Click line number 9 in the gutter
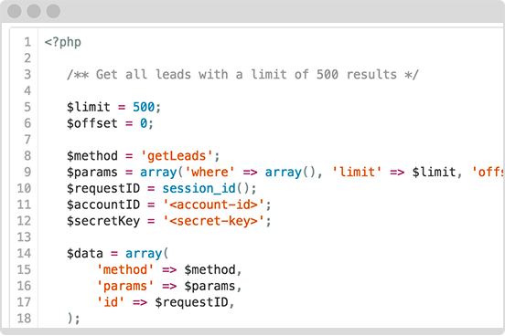The height and width of the screenshot is (336, 505). pyautogui.click(x=27, y=172)
